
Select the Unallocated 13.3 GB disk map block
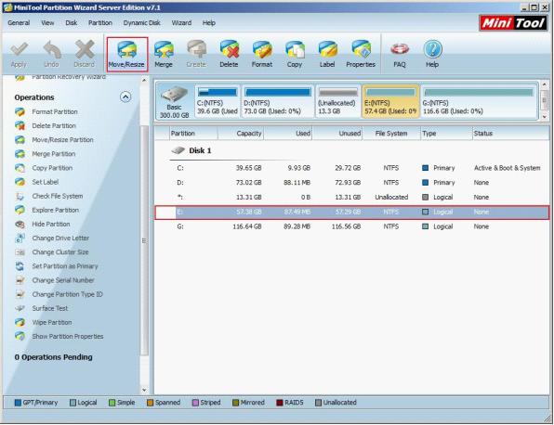click(x=337, y=101)
